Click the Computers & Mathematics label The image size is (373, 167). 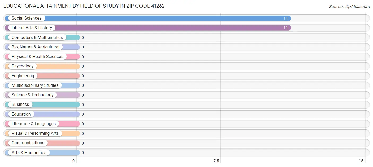[x=37, y=38]
